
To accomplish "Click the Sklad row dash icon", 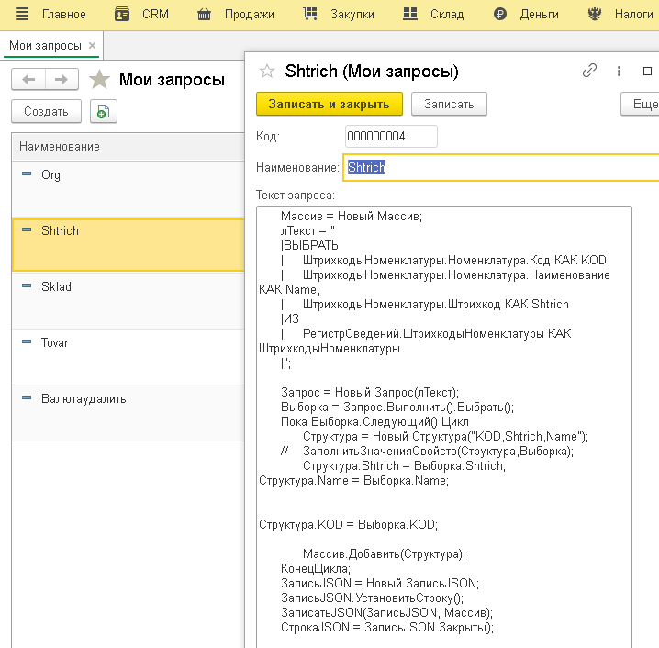I will pyautogui.click(x=27, y=285).
